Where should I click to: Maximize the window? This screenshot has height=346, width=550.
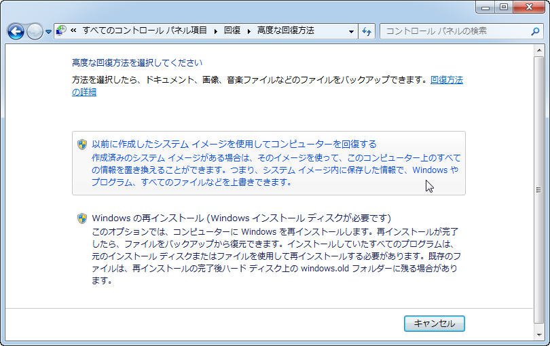click(504, 7)
